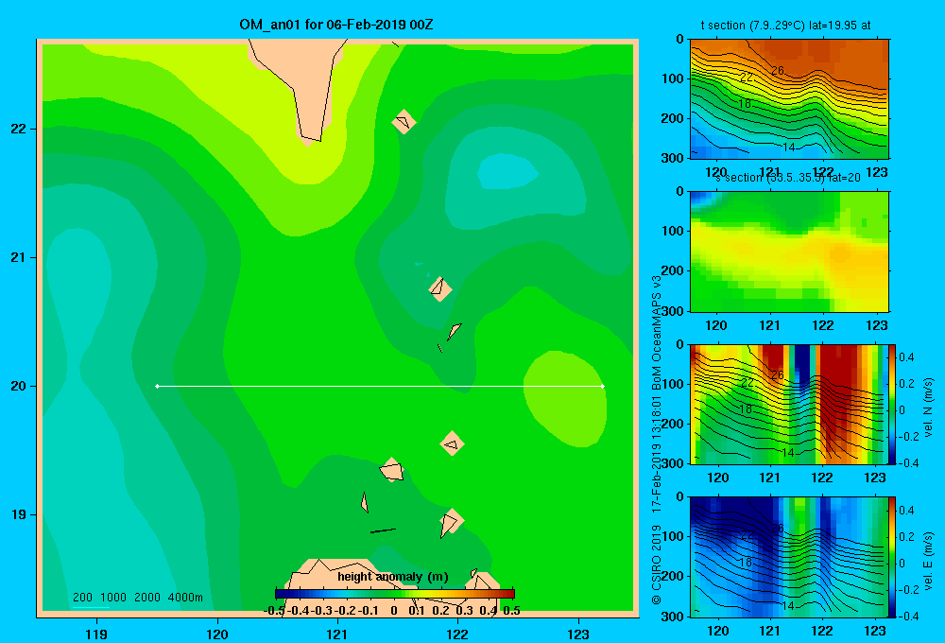Open the salinity section plot at lat=20

pos(789,252)
